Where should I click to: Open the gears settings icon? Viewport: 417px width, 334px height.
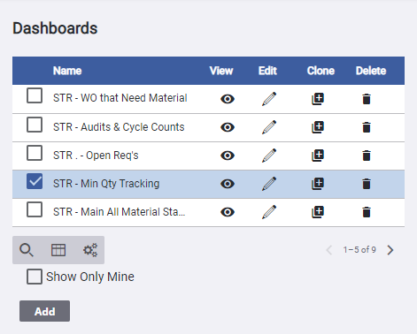point(90,250)
